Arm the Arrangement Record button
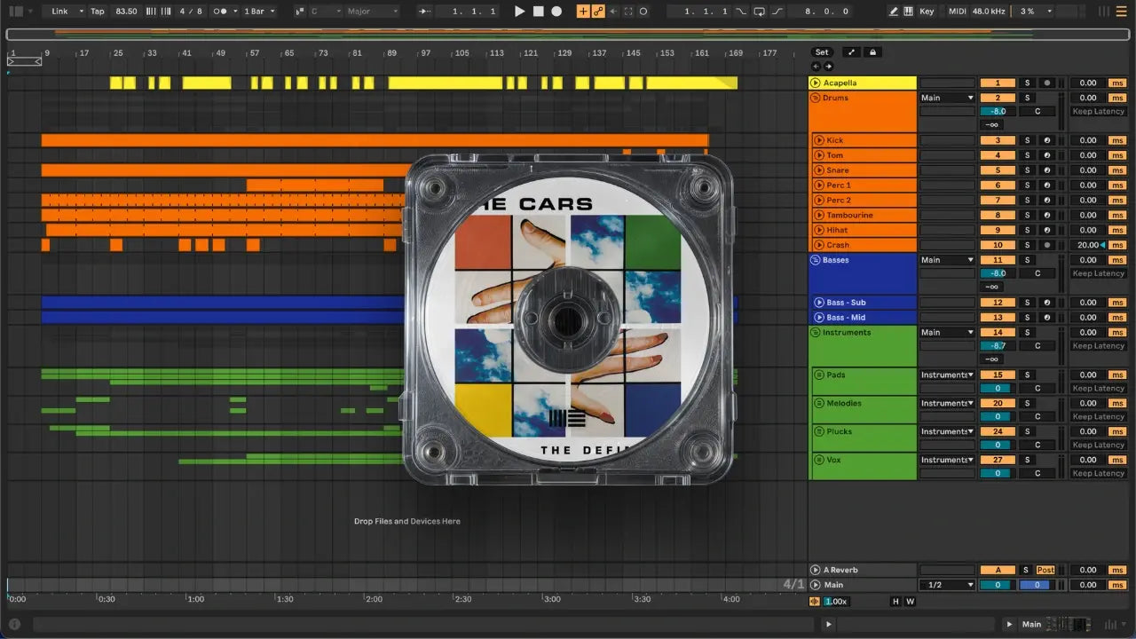Image resolution: width=1136 pixels, height=639 pixels. (x=556, y=12)
